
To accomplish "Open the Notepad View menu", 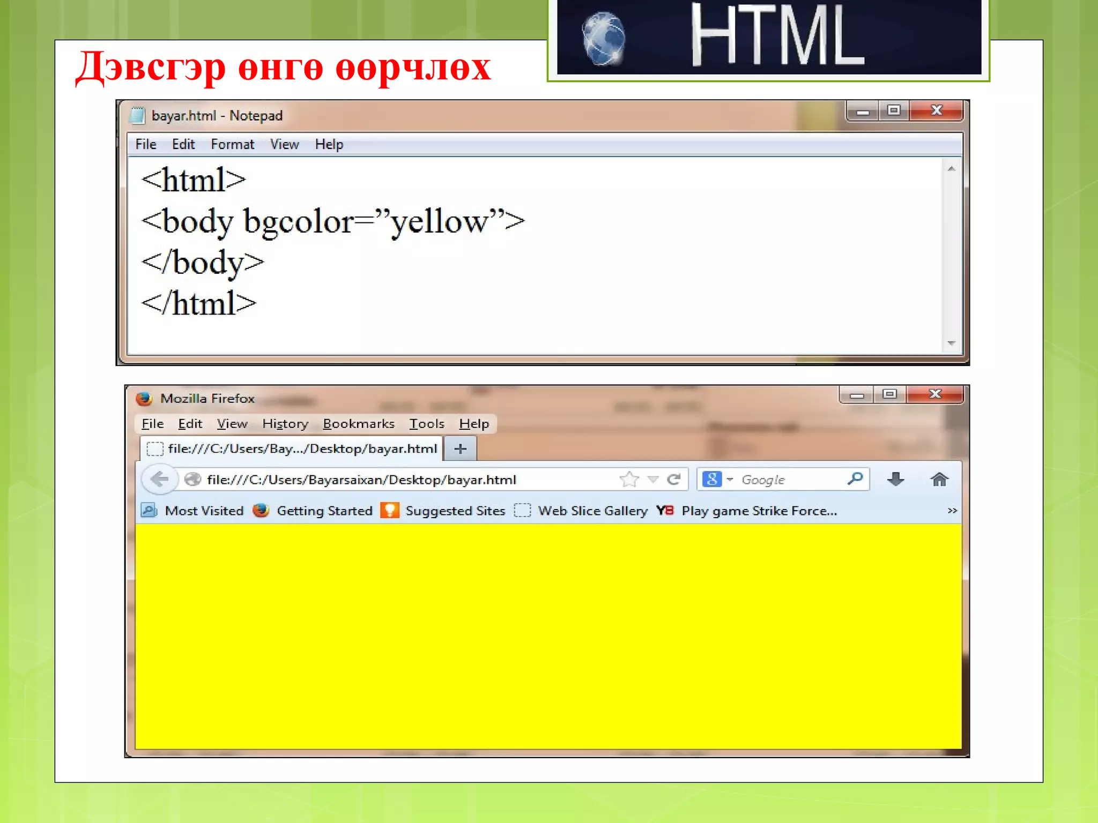I will (x=284, y=144).
